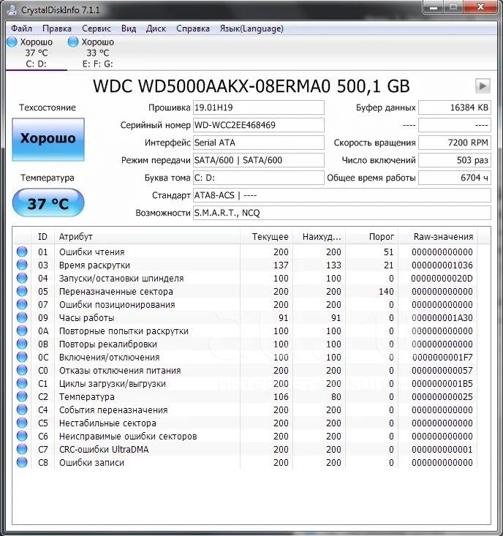Click status icon for Часы работы row
This screenshot has width=503, height=536.
(x=22, y=317)
